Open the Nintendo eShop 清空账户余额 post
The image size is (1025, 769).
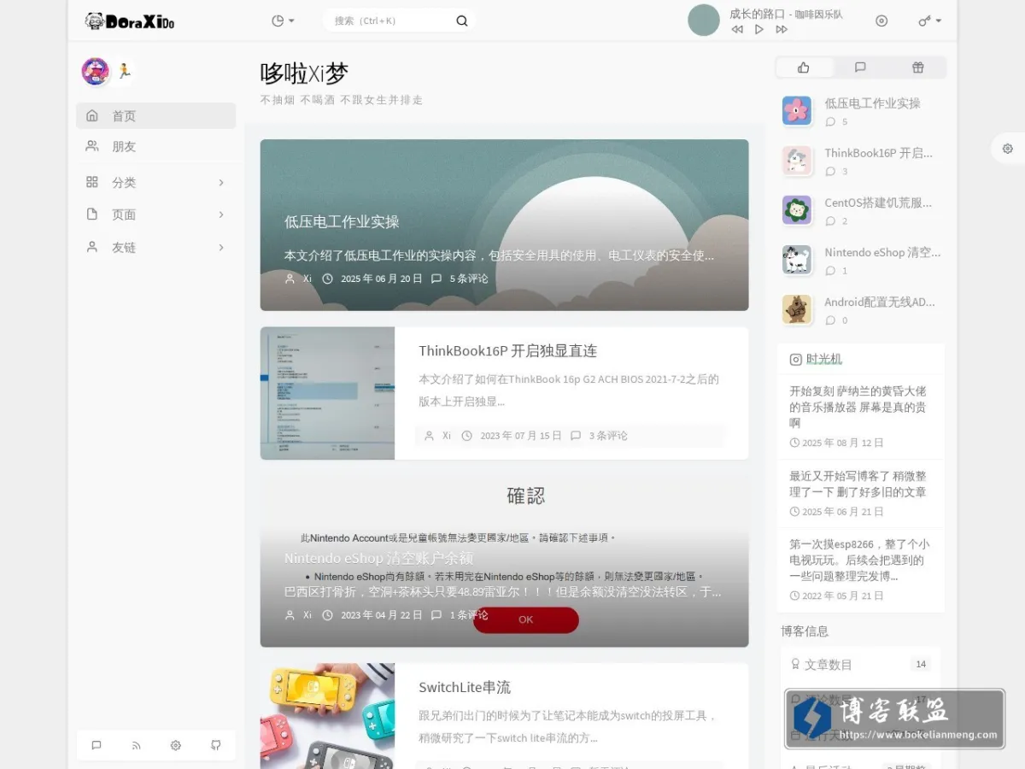378,558
